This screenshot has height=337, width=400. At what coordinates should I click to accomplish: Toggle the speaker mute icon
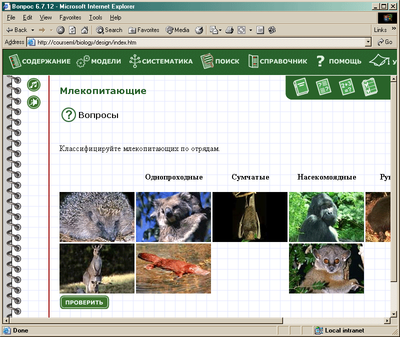click(33, 102)
